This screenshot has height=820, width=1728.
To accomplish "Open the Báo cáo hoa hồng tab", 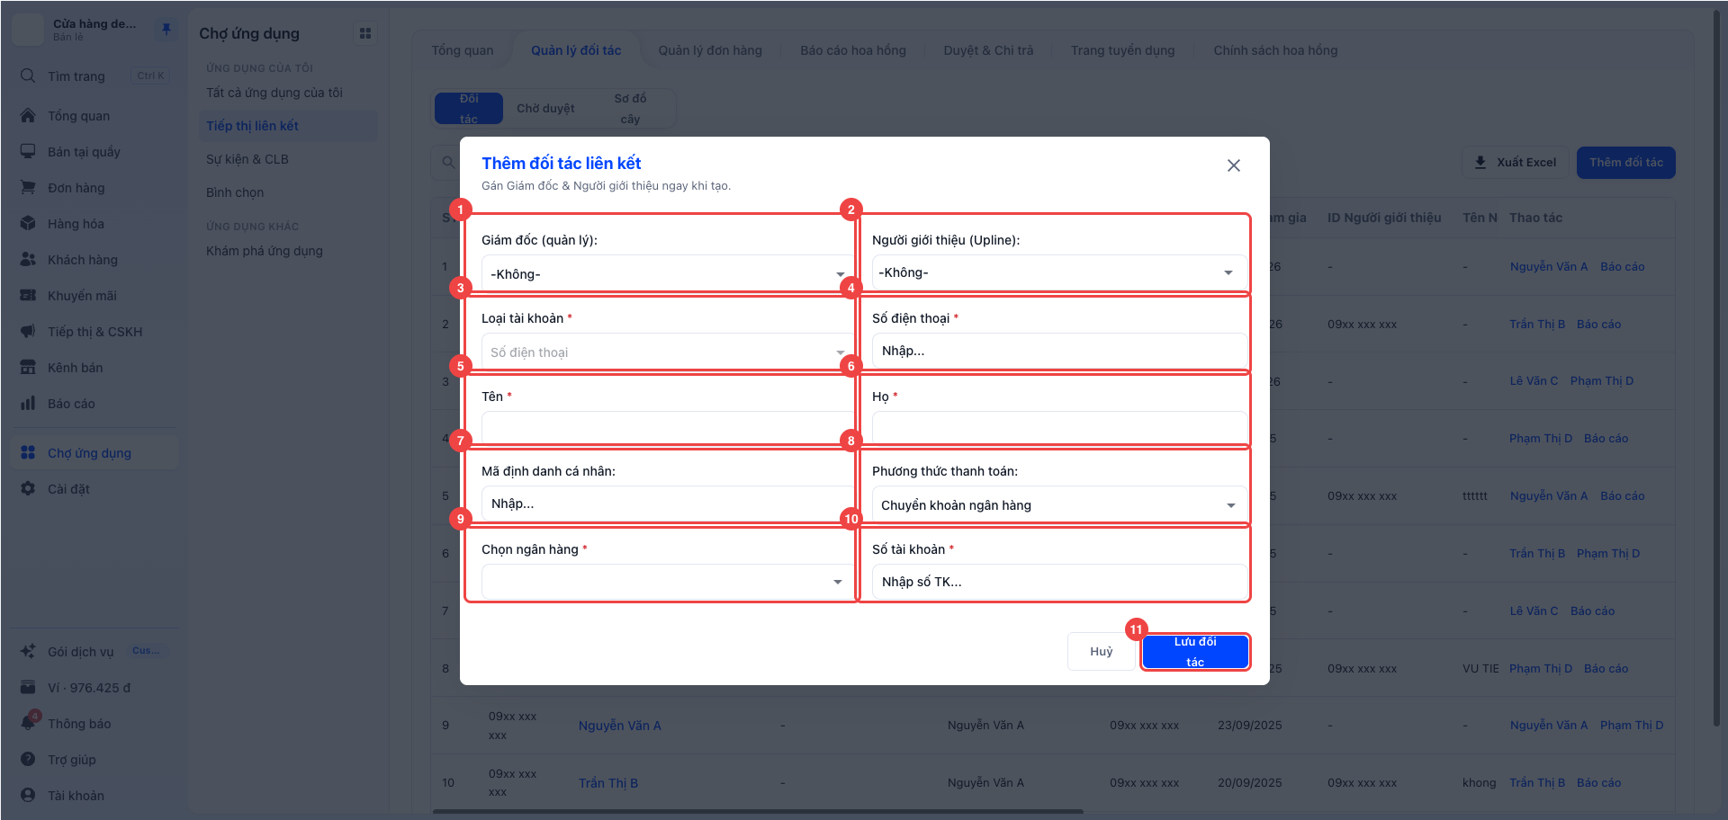I will point(853,50).
